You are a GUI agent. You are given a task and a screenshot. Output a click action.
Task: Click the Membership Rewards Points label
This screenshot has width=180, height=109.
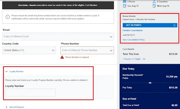[133, 77]
